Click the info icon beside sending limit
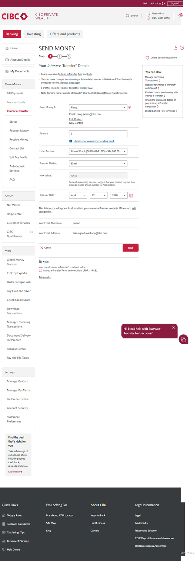 (71, 141)
